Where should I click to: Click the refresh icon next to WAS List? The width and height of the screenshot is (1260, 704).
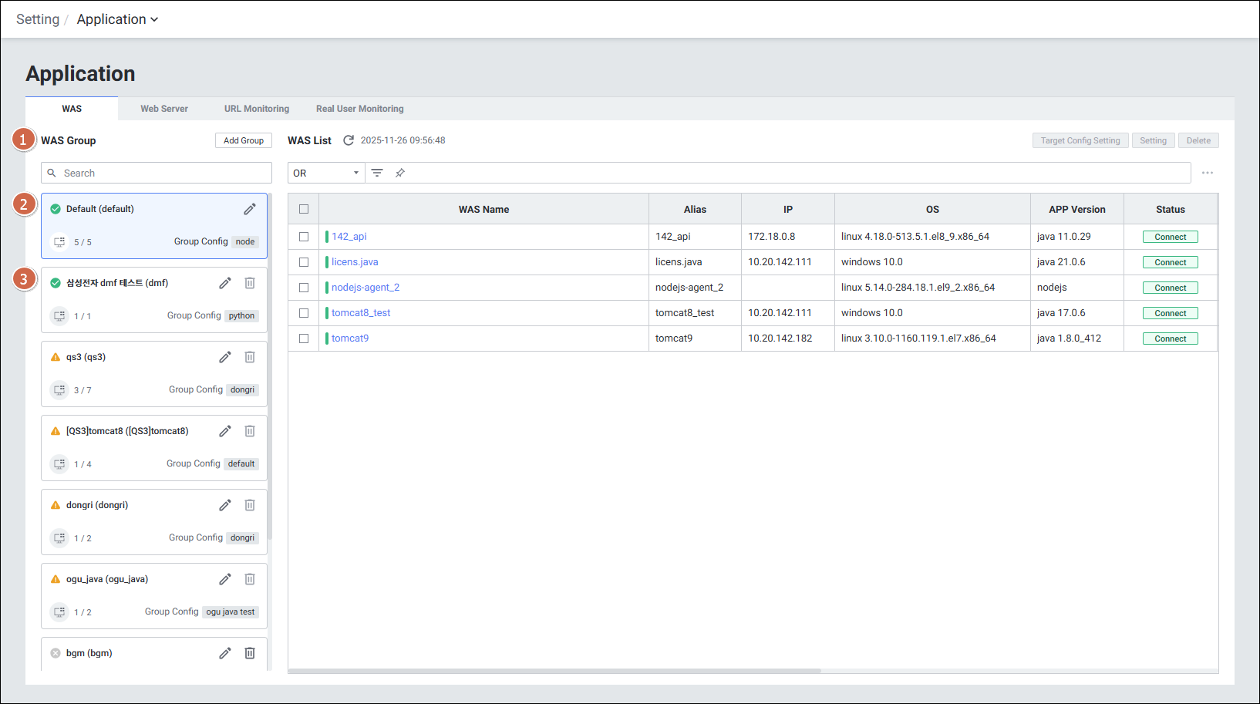click(349, 140)
